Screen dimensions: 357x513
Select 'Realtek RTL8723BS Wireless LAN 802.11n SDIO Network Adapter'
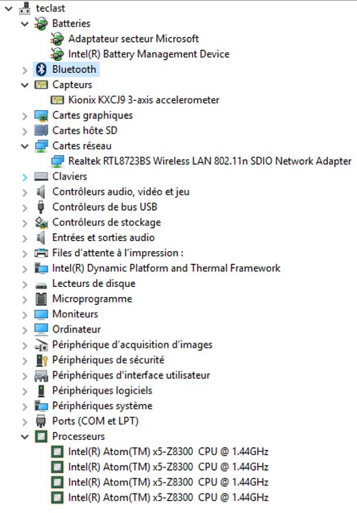[x=210, y=161]
